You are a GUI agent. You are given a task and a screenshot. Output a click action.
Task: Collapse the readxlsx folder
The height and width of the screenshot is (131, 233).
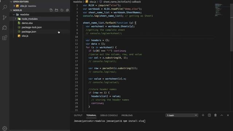pos(14,15)
